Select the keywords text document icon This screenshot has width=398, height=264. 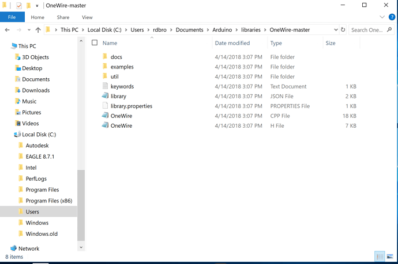click(105, 86)
